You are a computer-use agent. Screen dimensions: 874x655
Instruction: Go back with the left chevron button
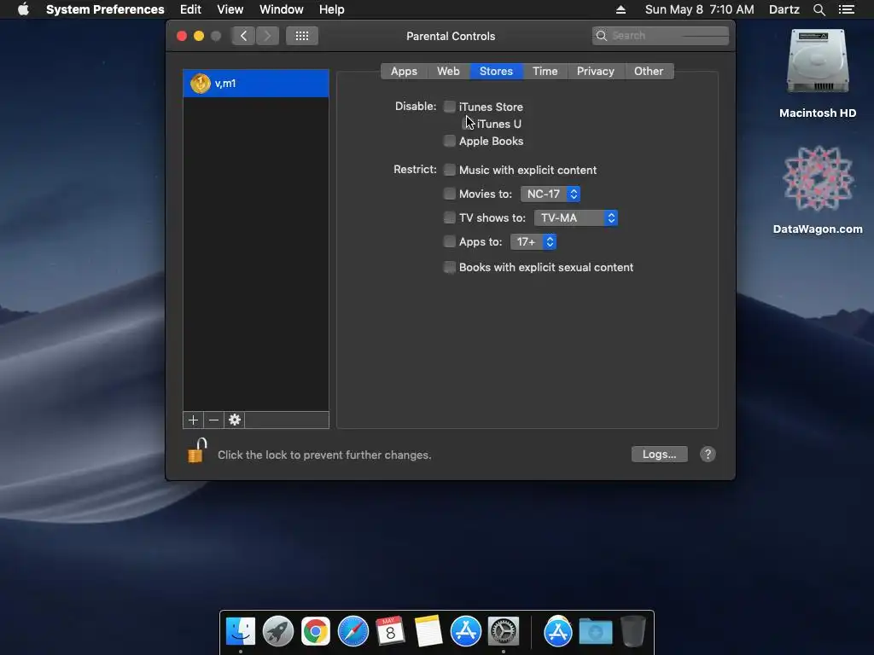click(243, 36)
